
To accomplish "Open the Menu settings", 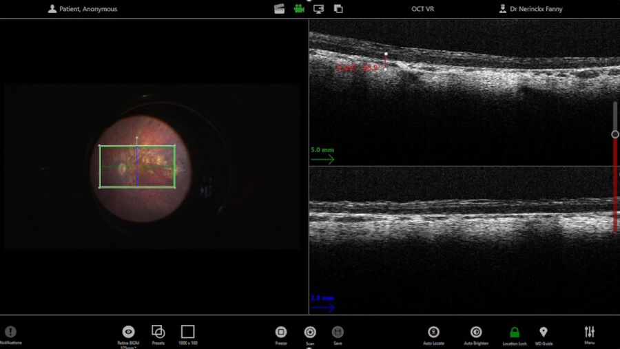I will point(590,335).
